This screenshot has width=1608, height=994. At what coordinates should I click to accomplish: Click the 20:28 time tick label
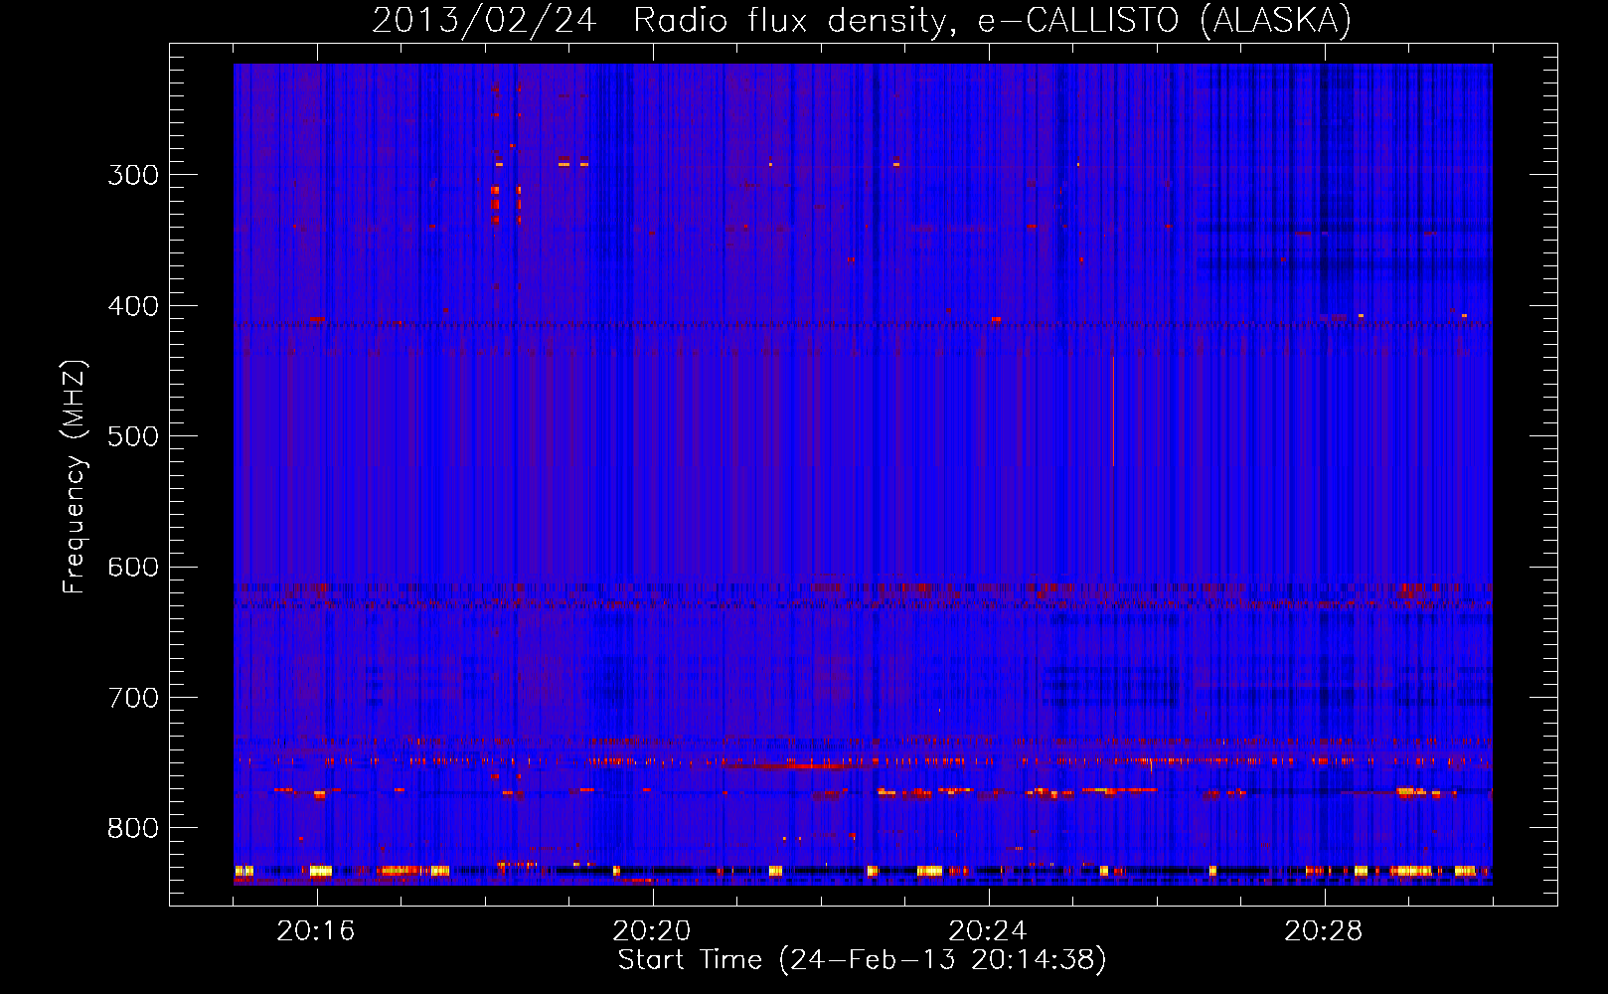pyautogui.click(x=1324, y=931)
